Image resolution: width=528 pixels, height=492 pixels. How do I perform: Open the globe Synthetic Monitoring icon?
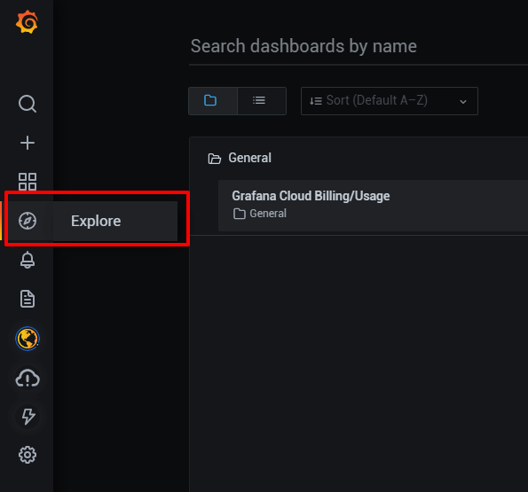point(28,339)
